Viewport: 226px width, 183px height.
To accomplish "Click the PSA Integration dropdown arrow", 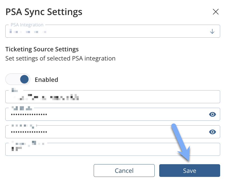I will tap(212, 31).
